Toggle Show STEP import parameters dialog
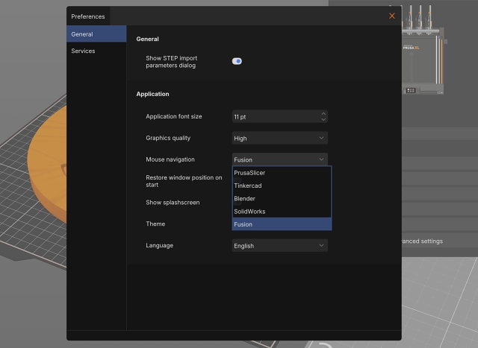478x348 pixels. [x=237, y=61]
